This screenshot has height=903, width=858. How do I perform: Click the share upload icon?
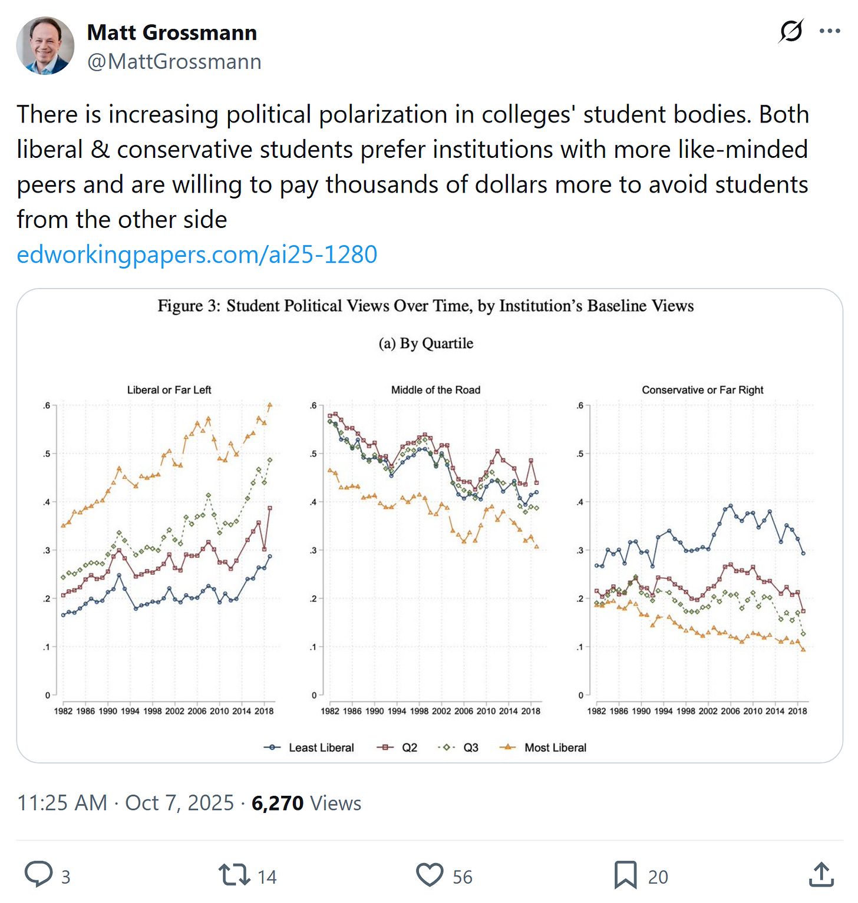tap(821, 875)
